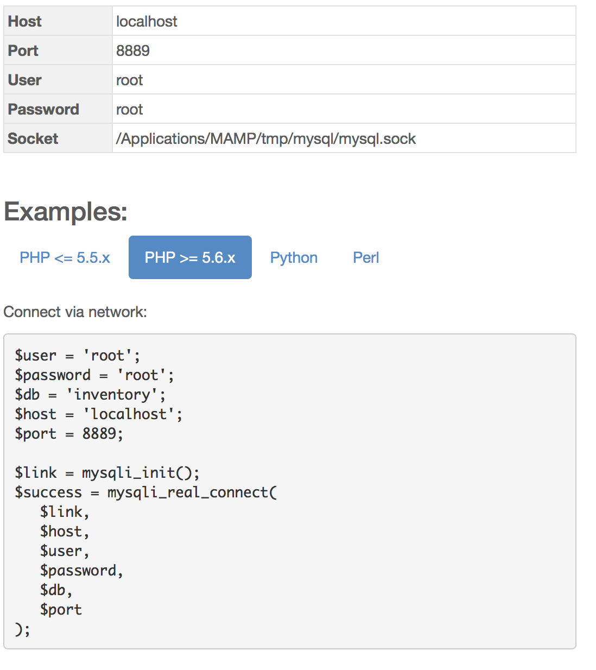Click the Password label cell

43,109
